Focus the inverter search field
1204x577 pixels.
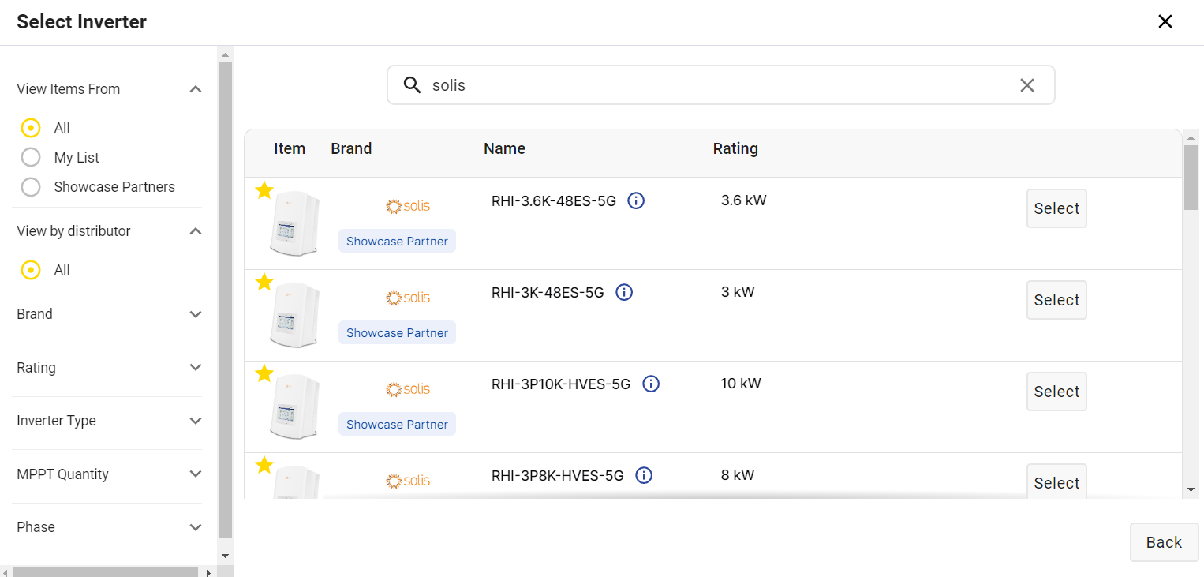pyautogui.click(x=720, y=85)
